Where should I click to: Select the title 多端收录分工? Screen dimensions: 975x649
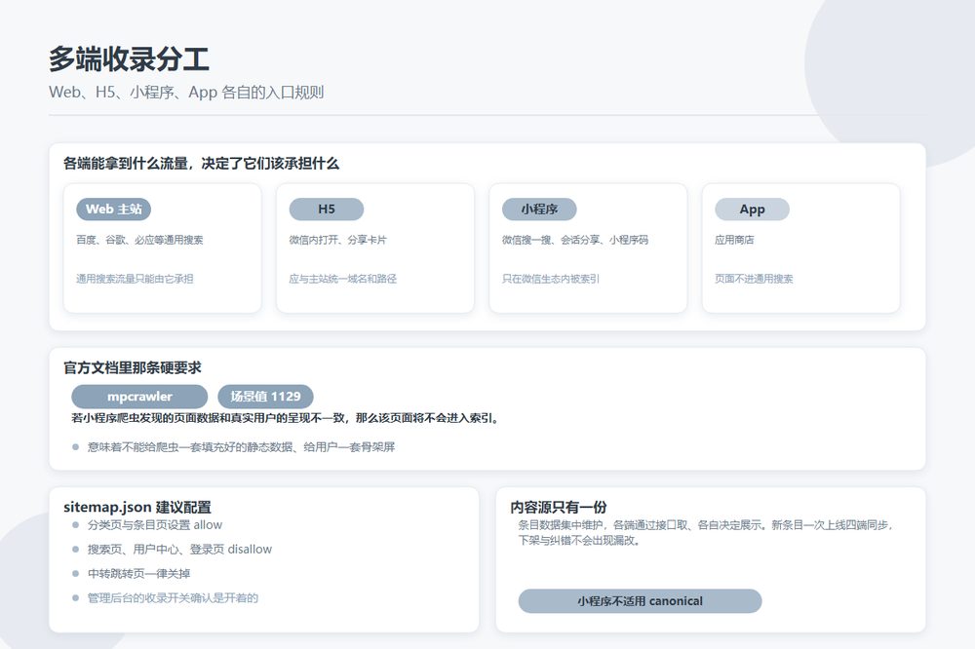[x=129, y=59]
